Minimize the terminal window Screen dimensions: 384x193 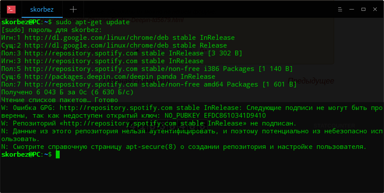[352, 9]
